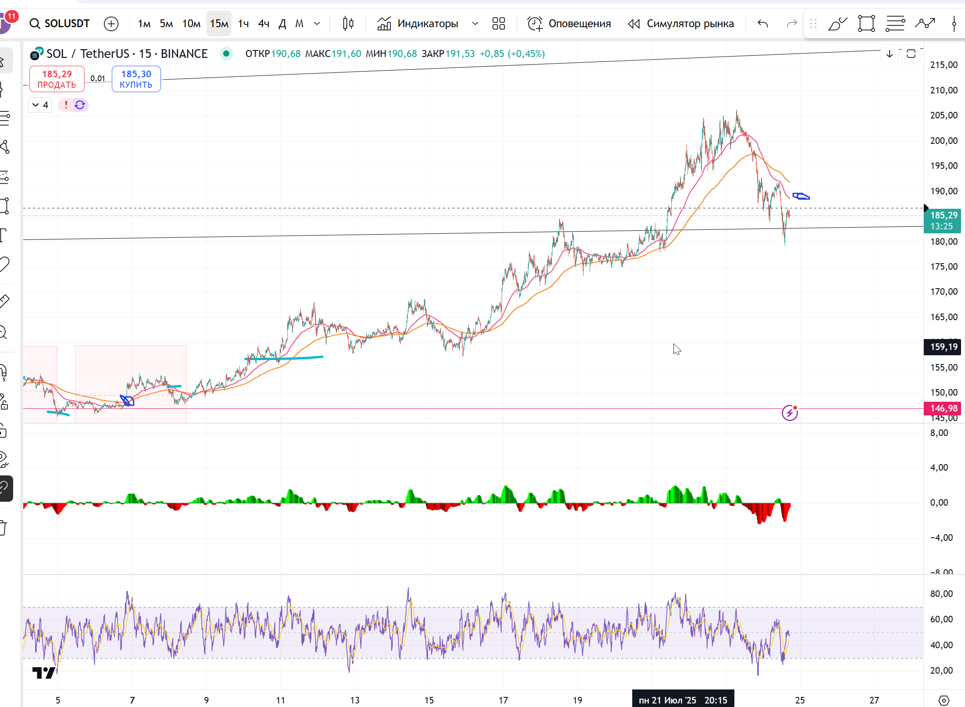Toggle the market open status indicator

tap(226, 54)
